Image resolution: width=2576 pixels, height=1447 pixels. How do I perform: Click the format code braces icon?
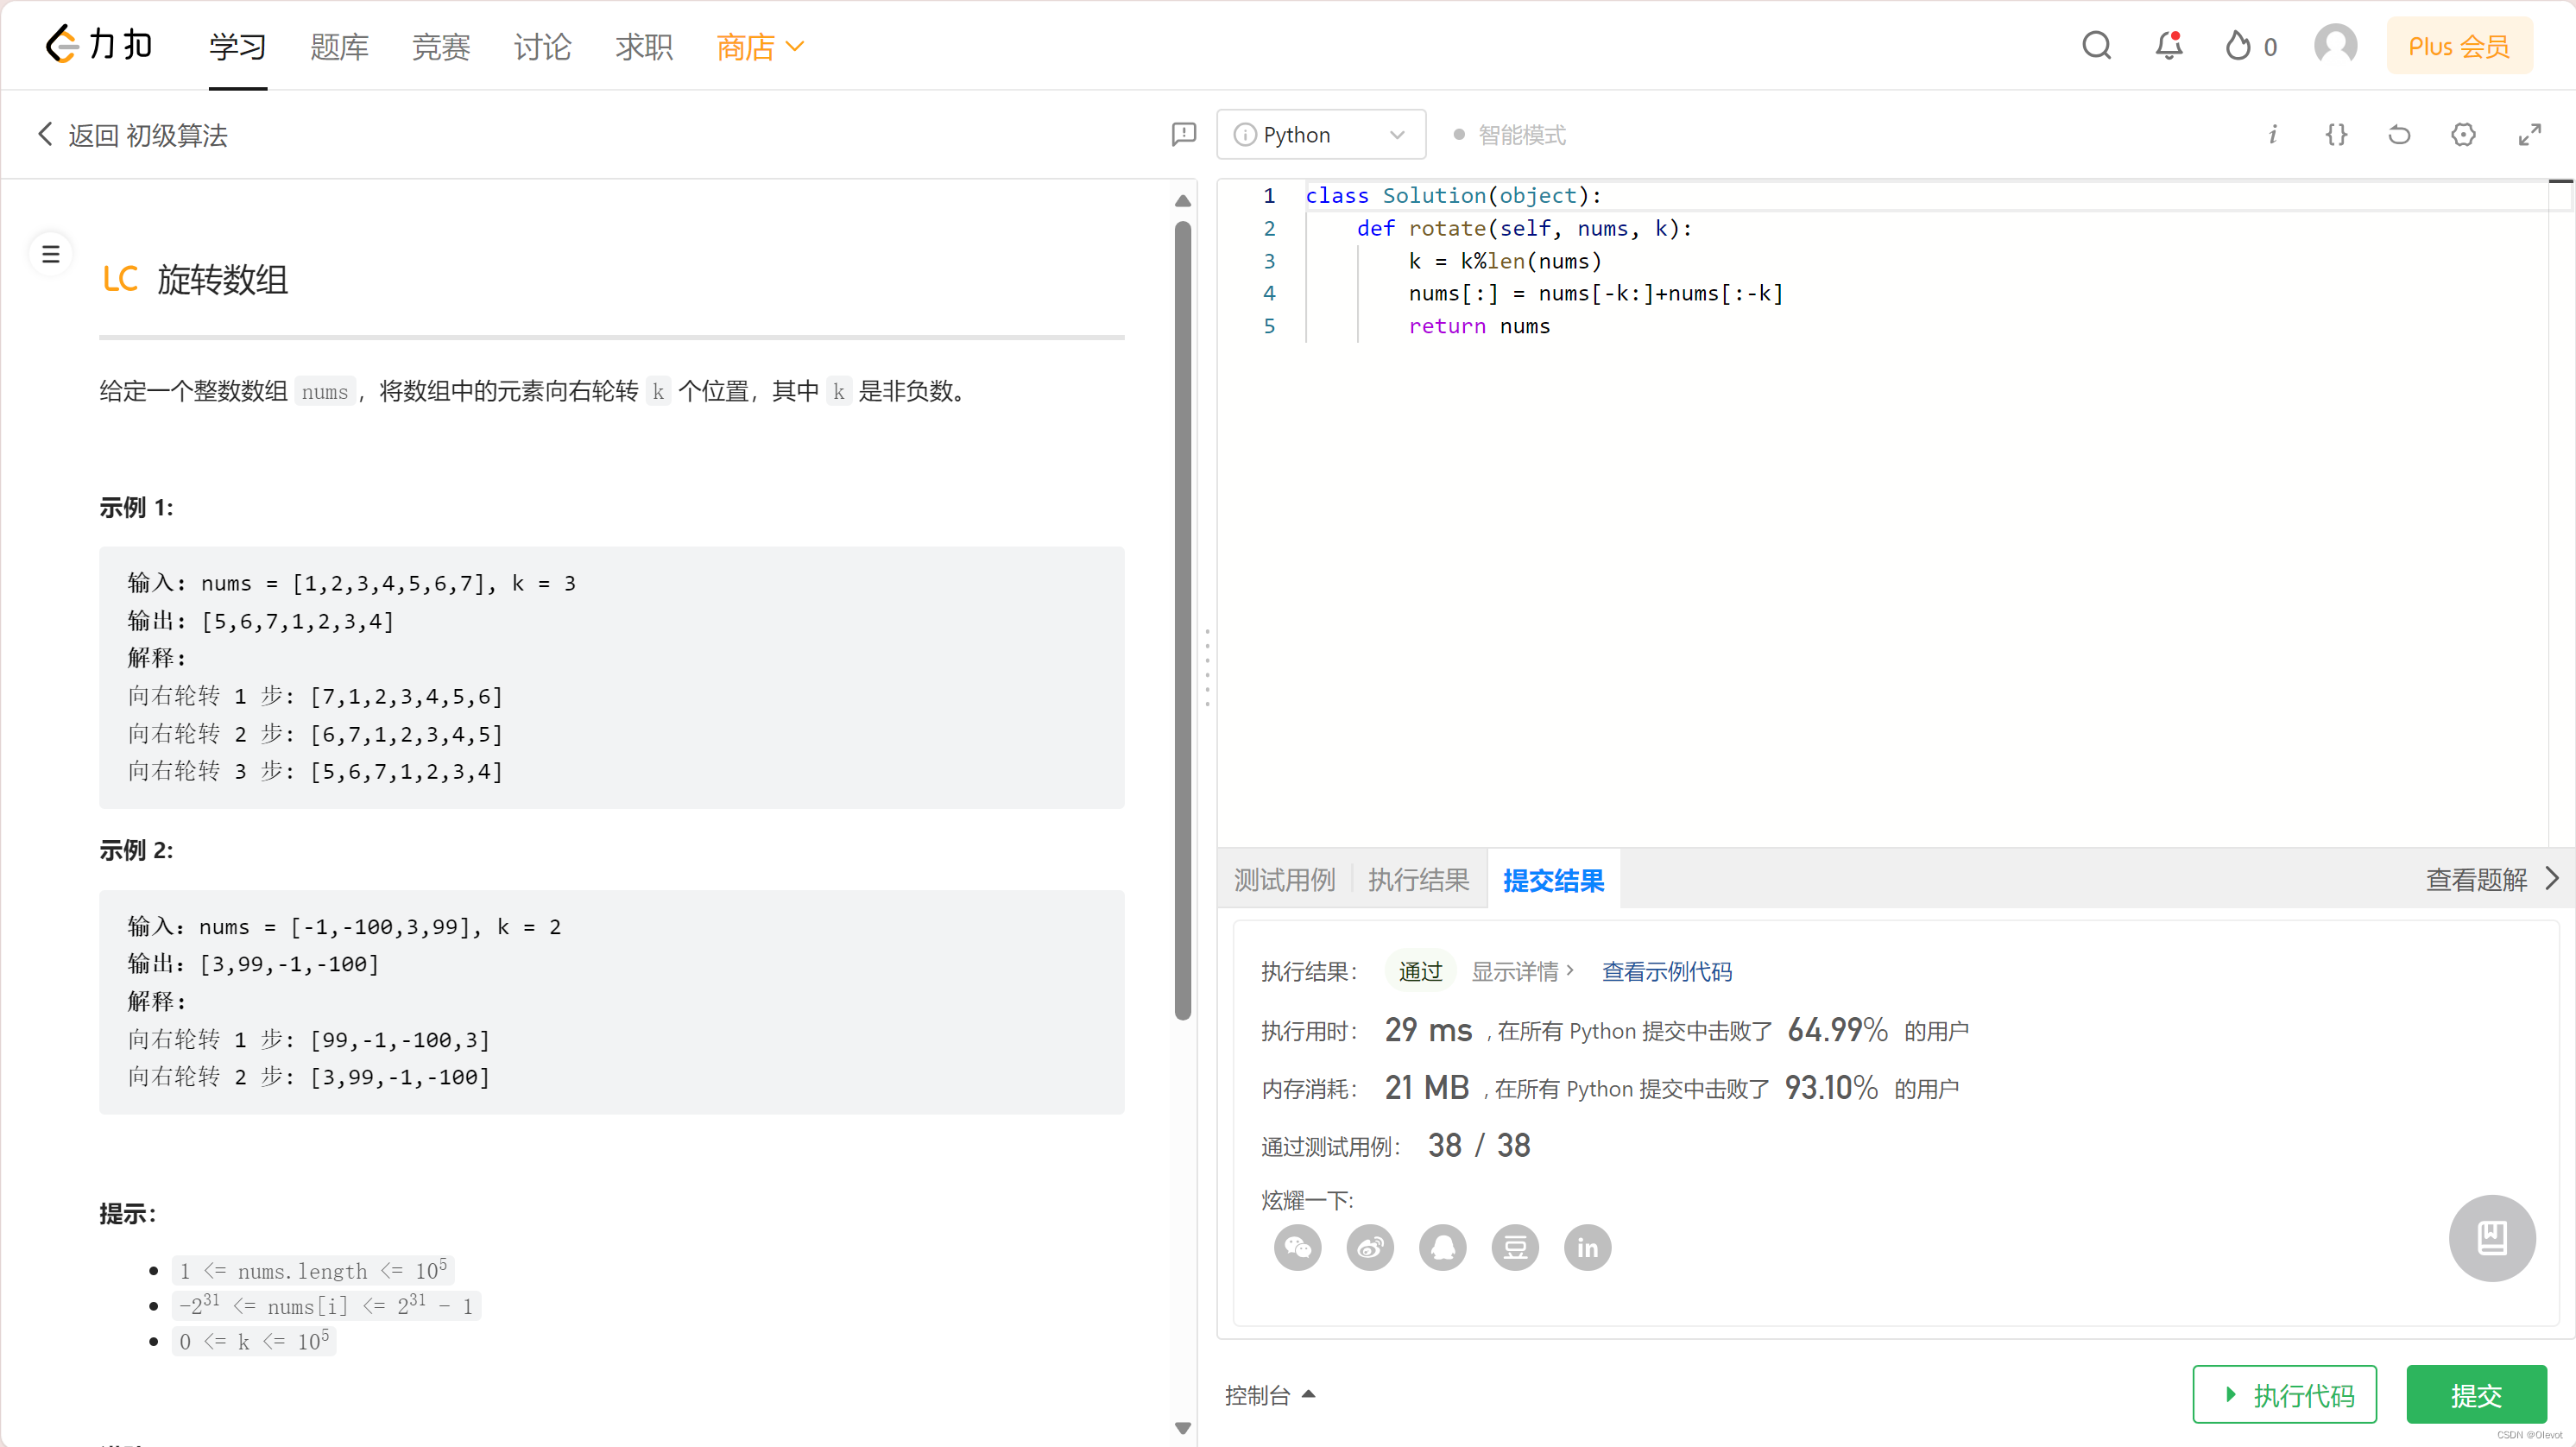(x=2336, y=134)
